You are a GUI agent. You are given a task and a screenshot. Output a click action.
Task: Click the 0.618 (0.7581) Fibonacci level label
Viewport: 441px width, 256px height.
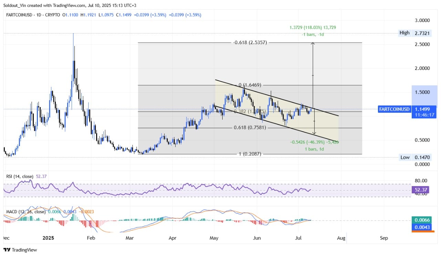(249, 128)
